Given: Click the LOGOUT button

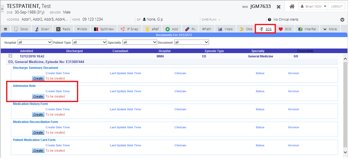Looking at the screenshot, I should 336,7.
